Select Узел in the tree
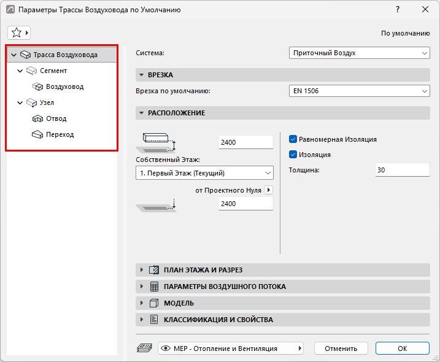Image resolution: width=440 pixels, height=362 pixels. 47,102
